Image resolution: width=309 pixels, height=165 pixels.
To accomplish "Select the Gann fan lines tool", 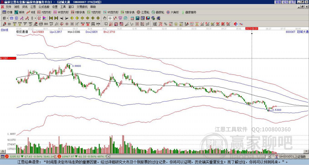I will 111,24.
